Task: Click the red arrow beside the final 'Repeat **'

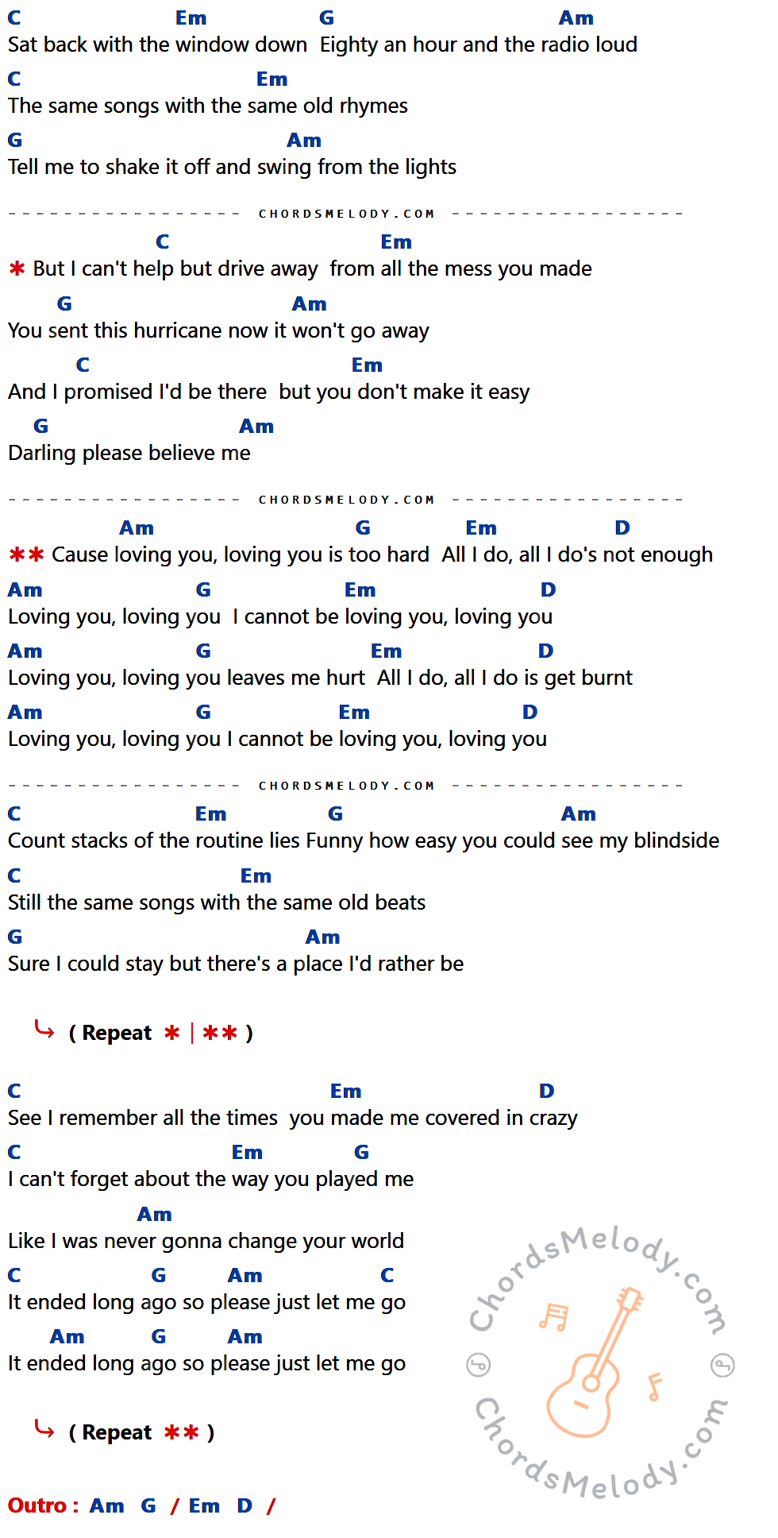Action: tap(44, 1430)
